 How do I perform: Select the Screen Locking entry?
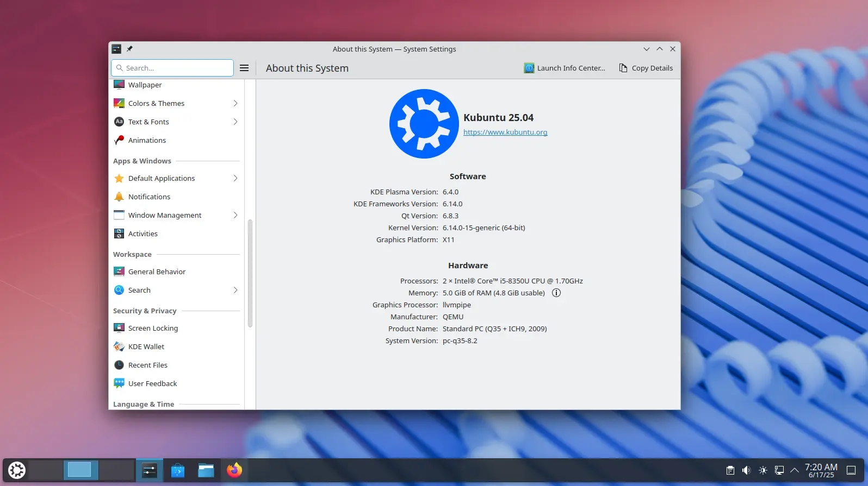coord(177,328)
